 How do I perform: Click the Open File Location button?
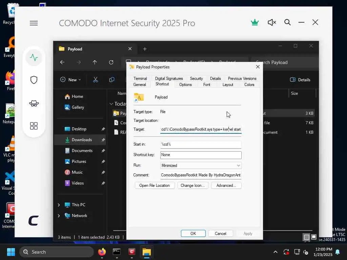tap(155, 186)
